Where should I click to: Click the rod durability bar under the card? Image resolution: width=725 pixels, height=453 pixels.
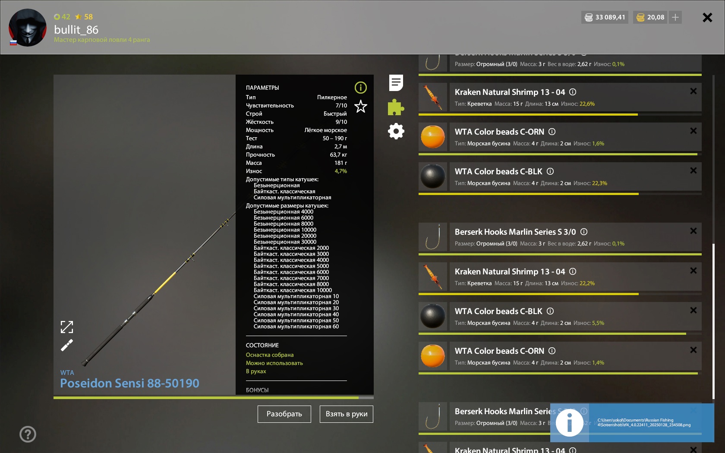pyautogui.click(x=214, y=397)
